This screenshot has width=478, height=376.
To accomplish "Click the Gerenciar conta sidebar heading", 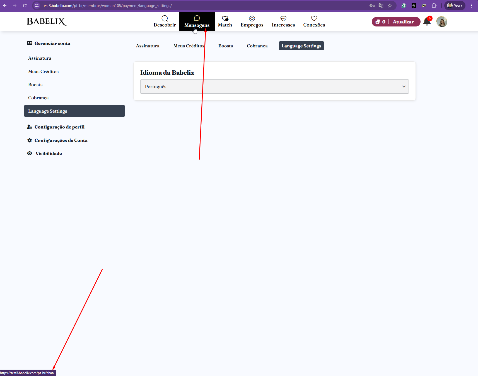I will pos(49,43).
